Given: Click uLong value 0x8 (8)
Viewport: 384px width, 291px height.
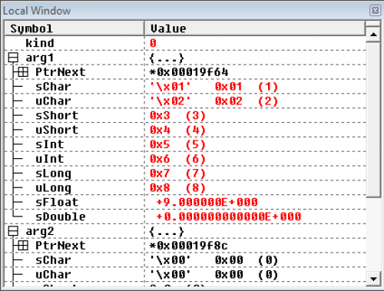Looking at the screenshot, I should coord(177,188).
